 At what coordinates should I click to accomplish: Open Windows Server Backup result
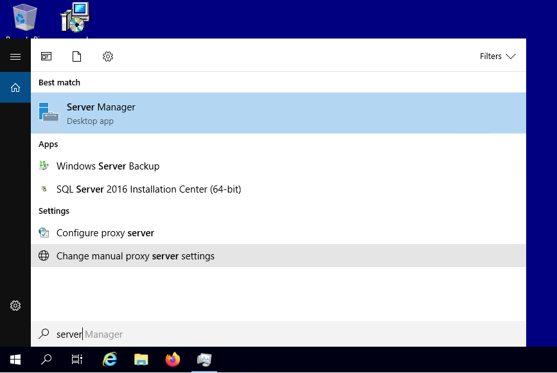coord(278,166)
